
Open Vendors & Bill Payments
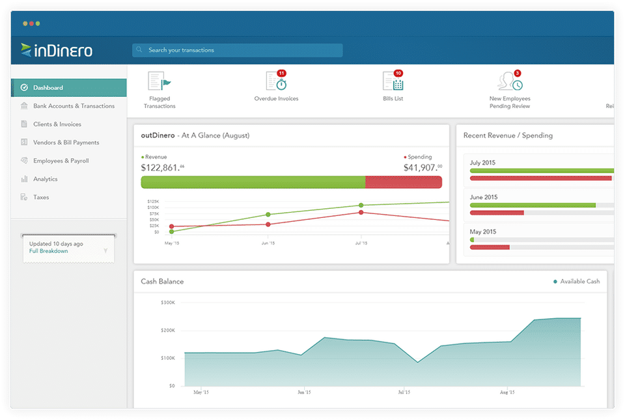tap(66, 142)
